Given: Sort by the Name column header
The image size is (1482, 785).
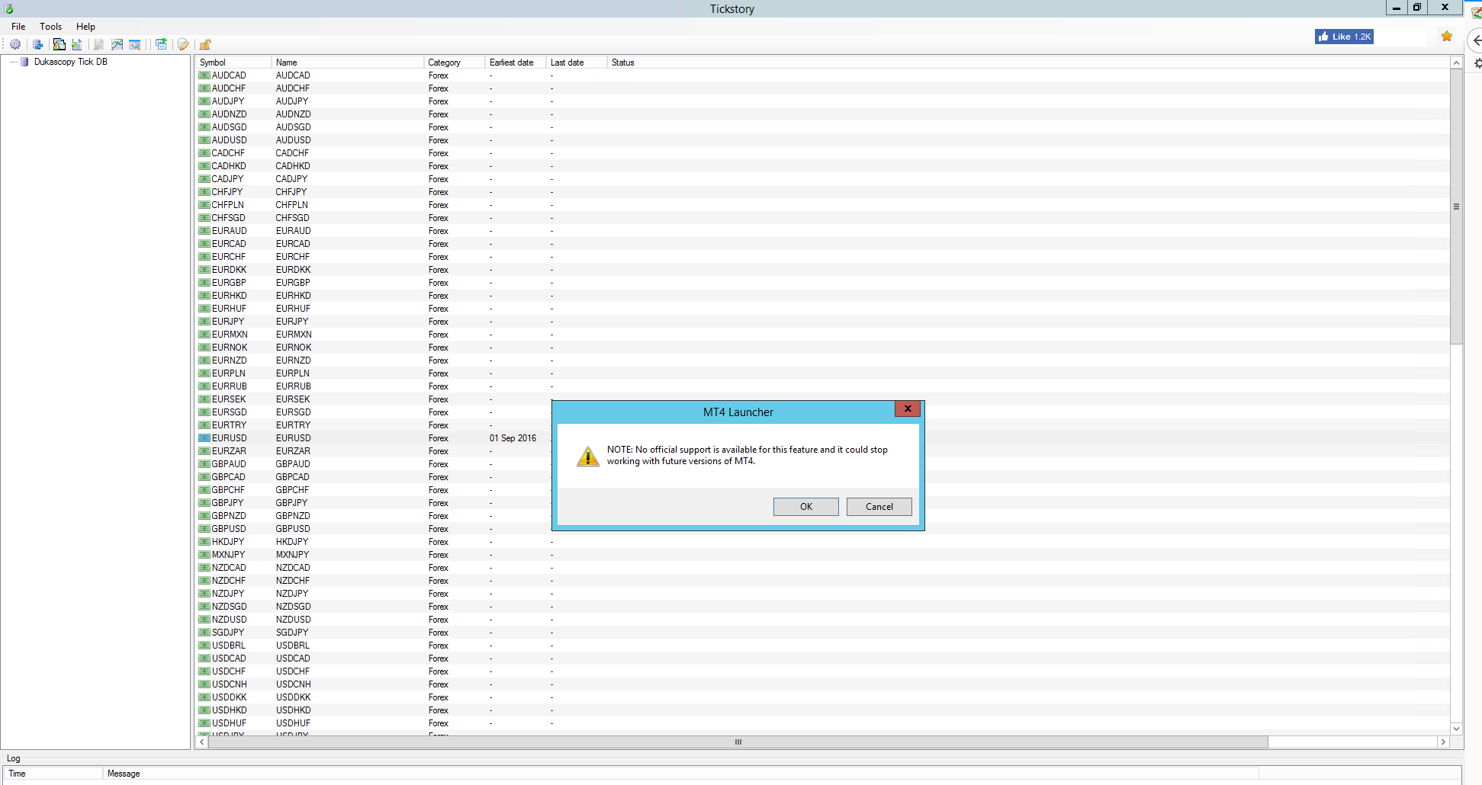Looking at the screenshot, I should pos(347,62).
